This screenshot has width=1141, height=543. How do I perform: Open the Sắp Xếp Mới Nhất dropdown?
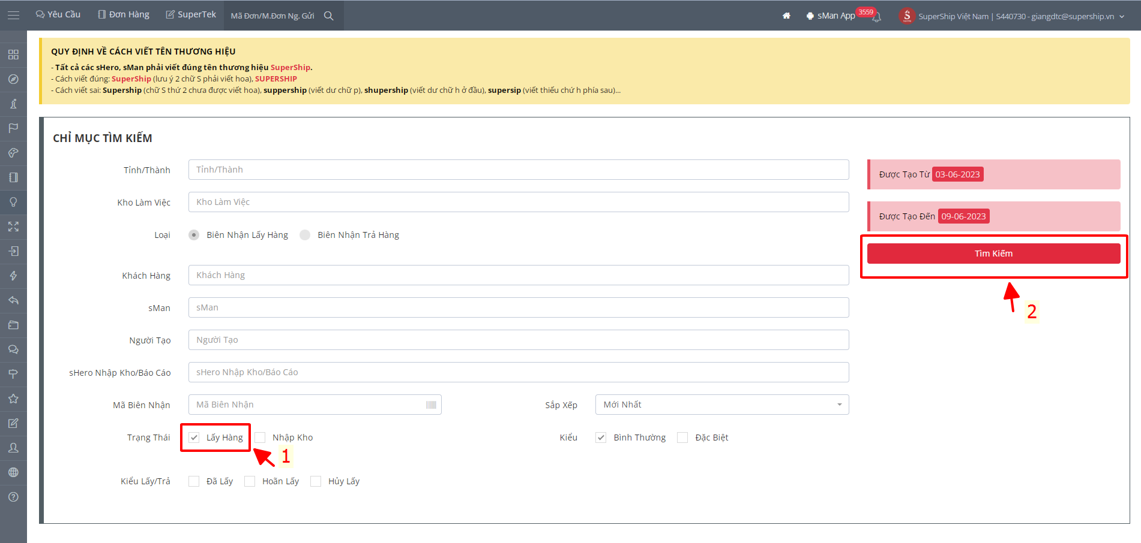pos(722,405)
